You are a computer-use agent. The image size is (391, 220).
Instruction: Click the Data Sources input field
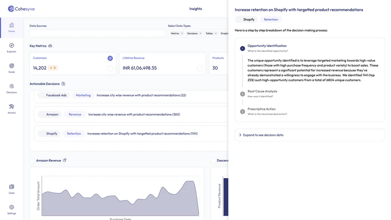tap(97, 33)
